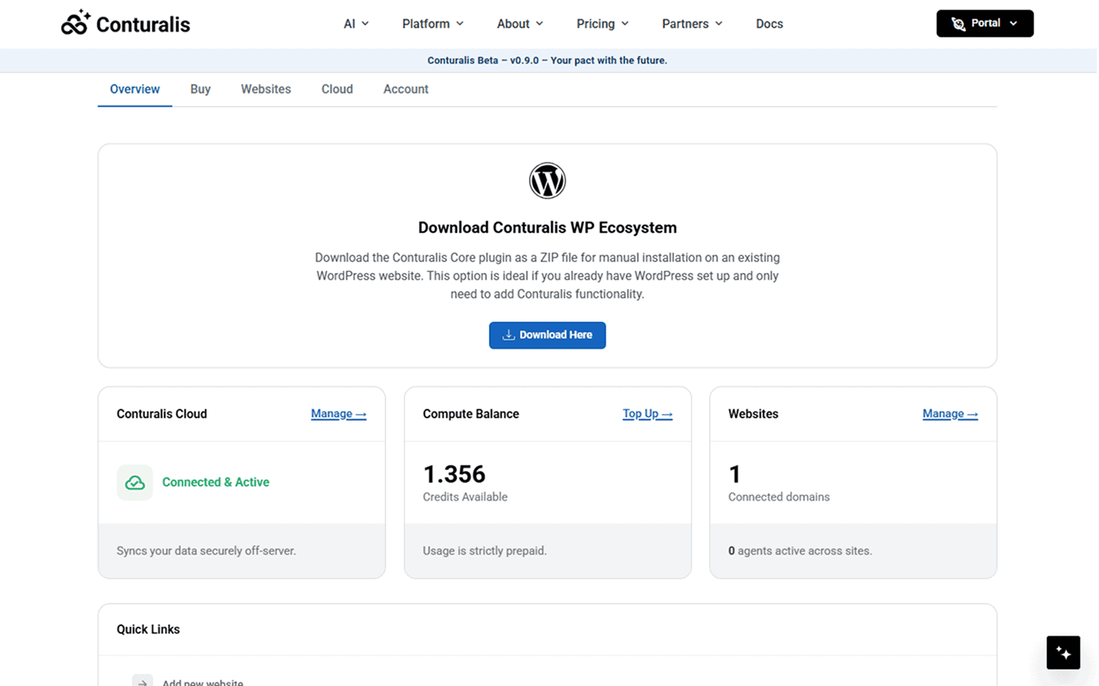The image size is (1099, 686).
Task: Click the green cloud connected icon
Action: [x=135, y=482]
